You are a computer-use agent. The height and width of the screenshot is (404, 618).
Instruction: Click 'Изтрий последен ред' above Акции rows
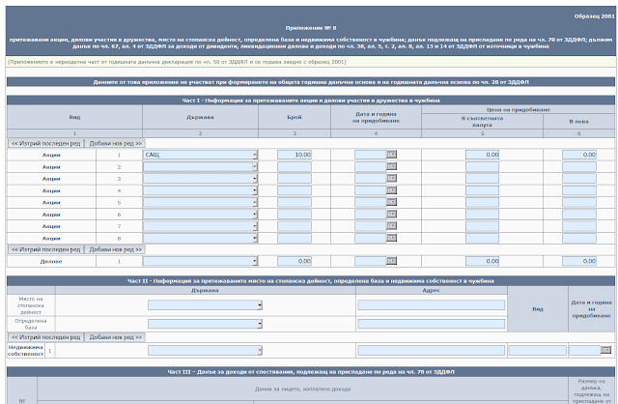[45, 144]
